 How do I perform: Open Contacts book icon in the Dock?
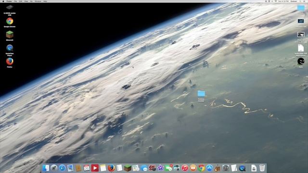tap(78, 168)
